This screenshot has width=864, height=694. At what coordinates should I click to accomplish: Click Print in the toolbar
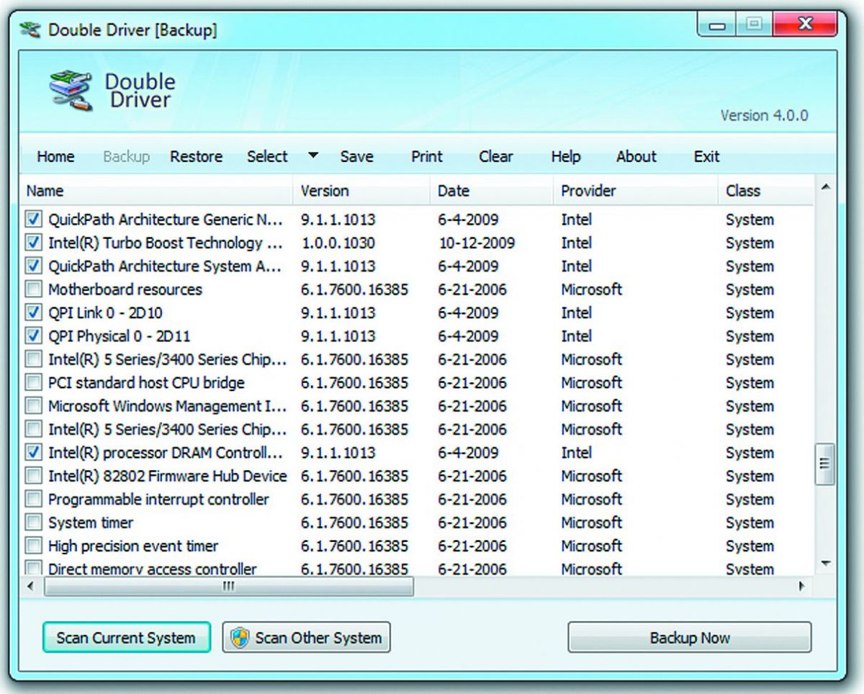(427, 157)
